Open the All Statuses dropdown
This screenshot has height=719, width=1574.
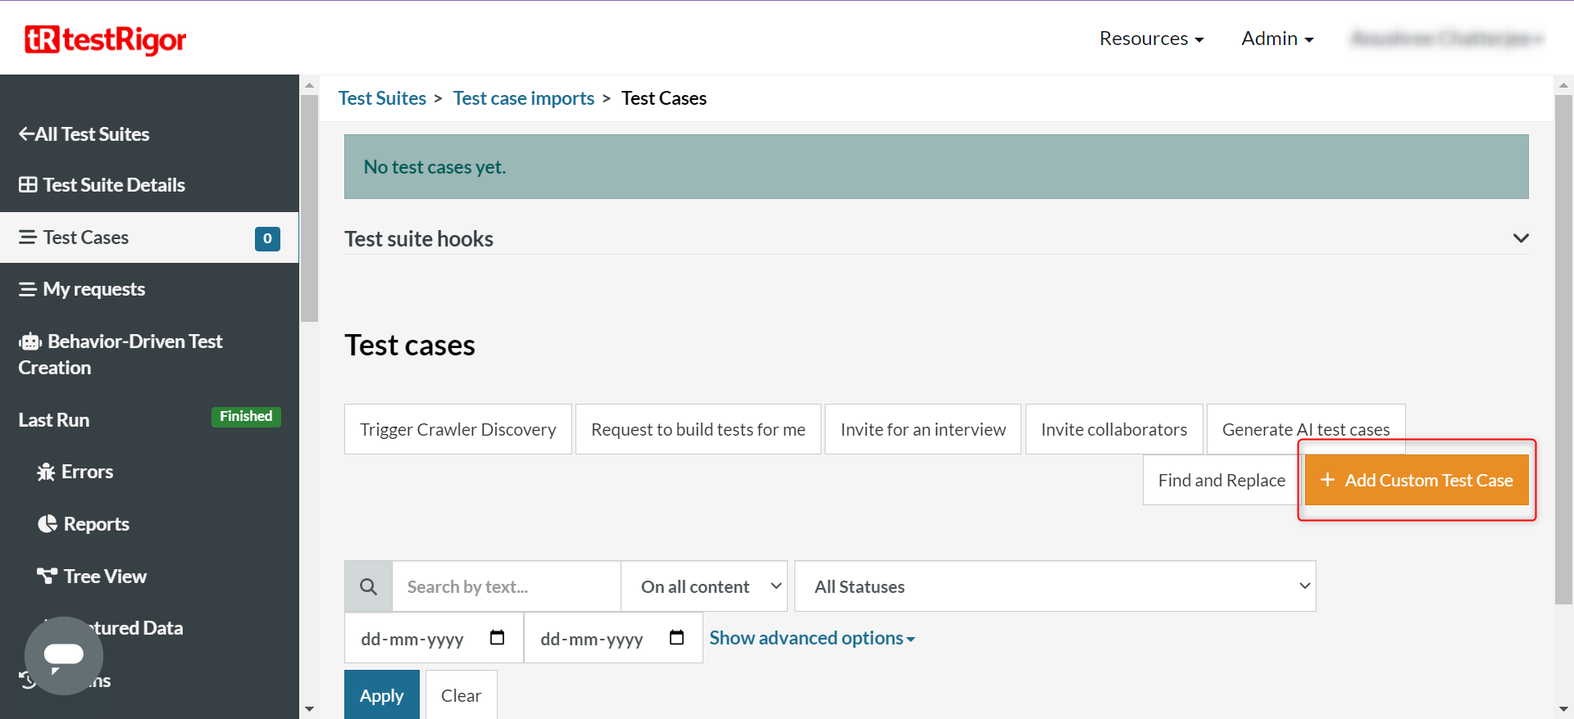click(x=1054, y=586)
